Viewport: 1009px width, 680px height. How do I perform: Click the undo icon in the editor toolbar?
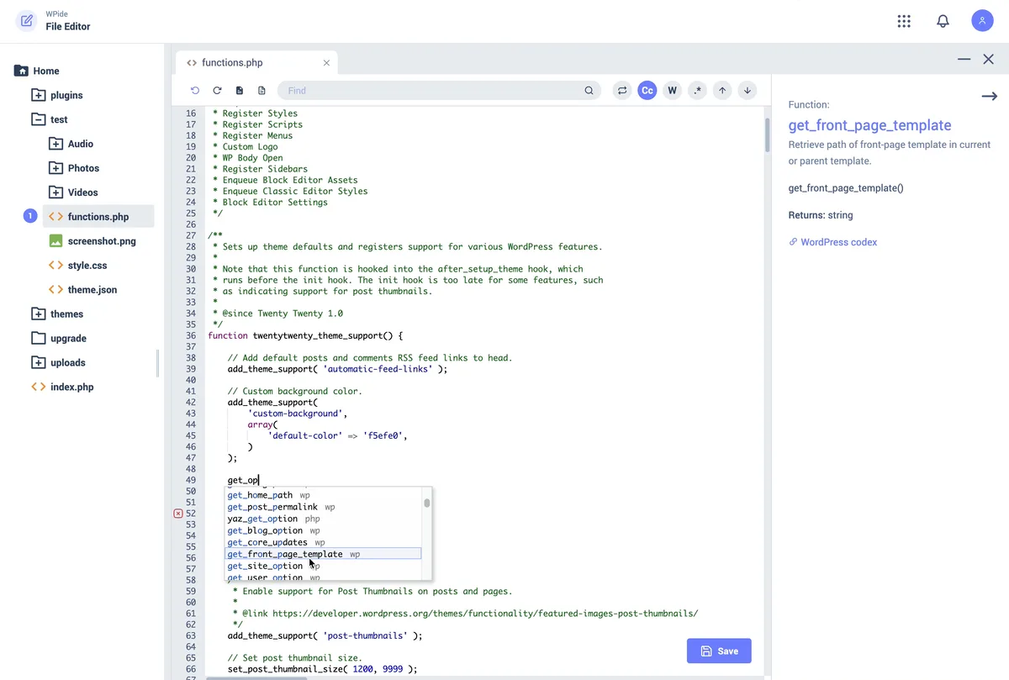click(x=195, y=90)
